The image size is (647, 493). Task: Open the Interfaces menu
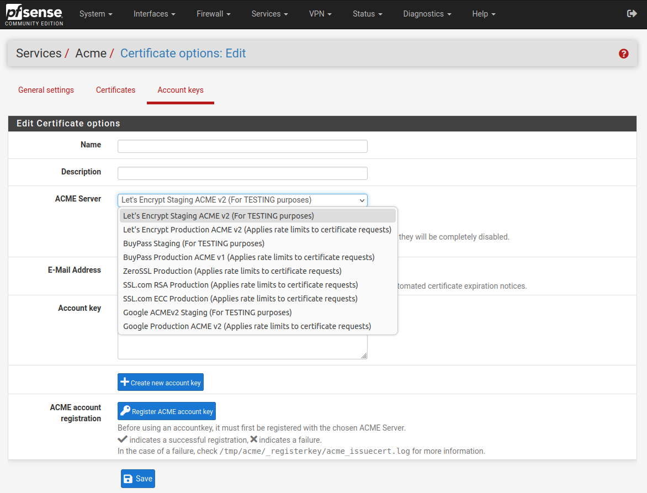(155, 14)
